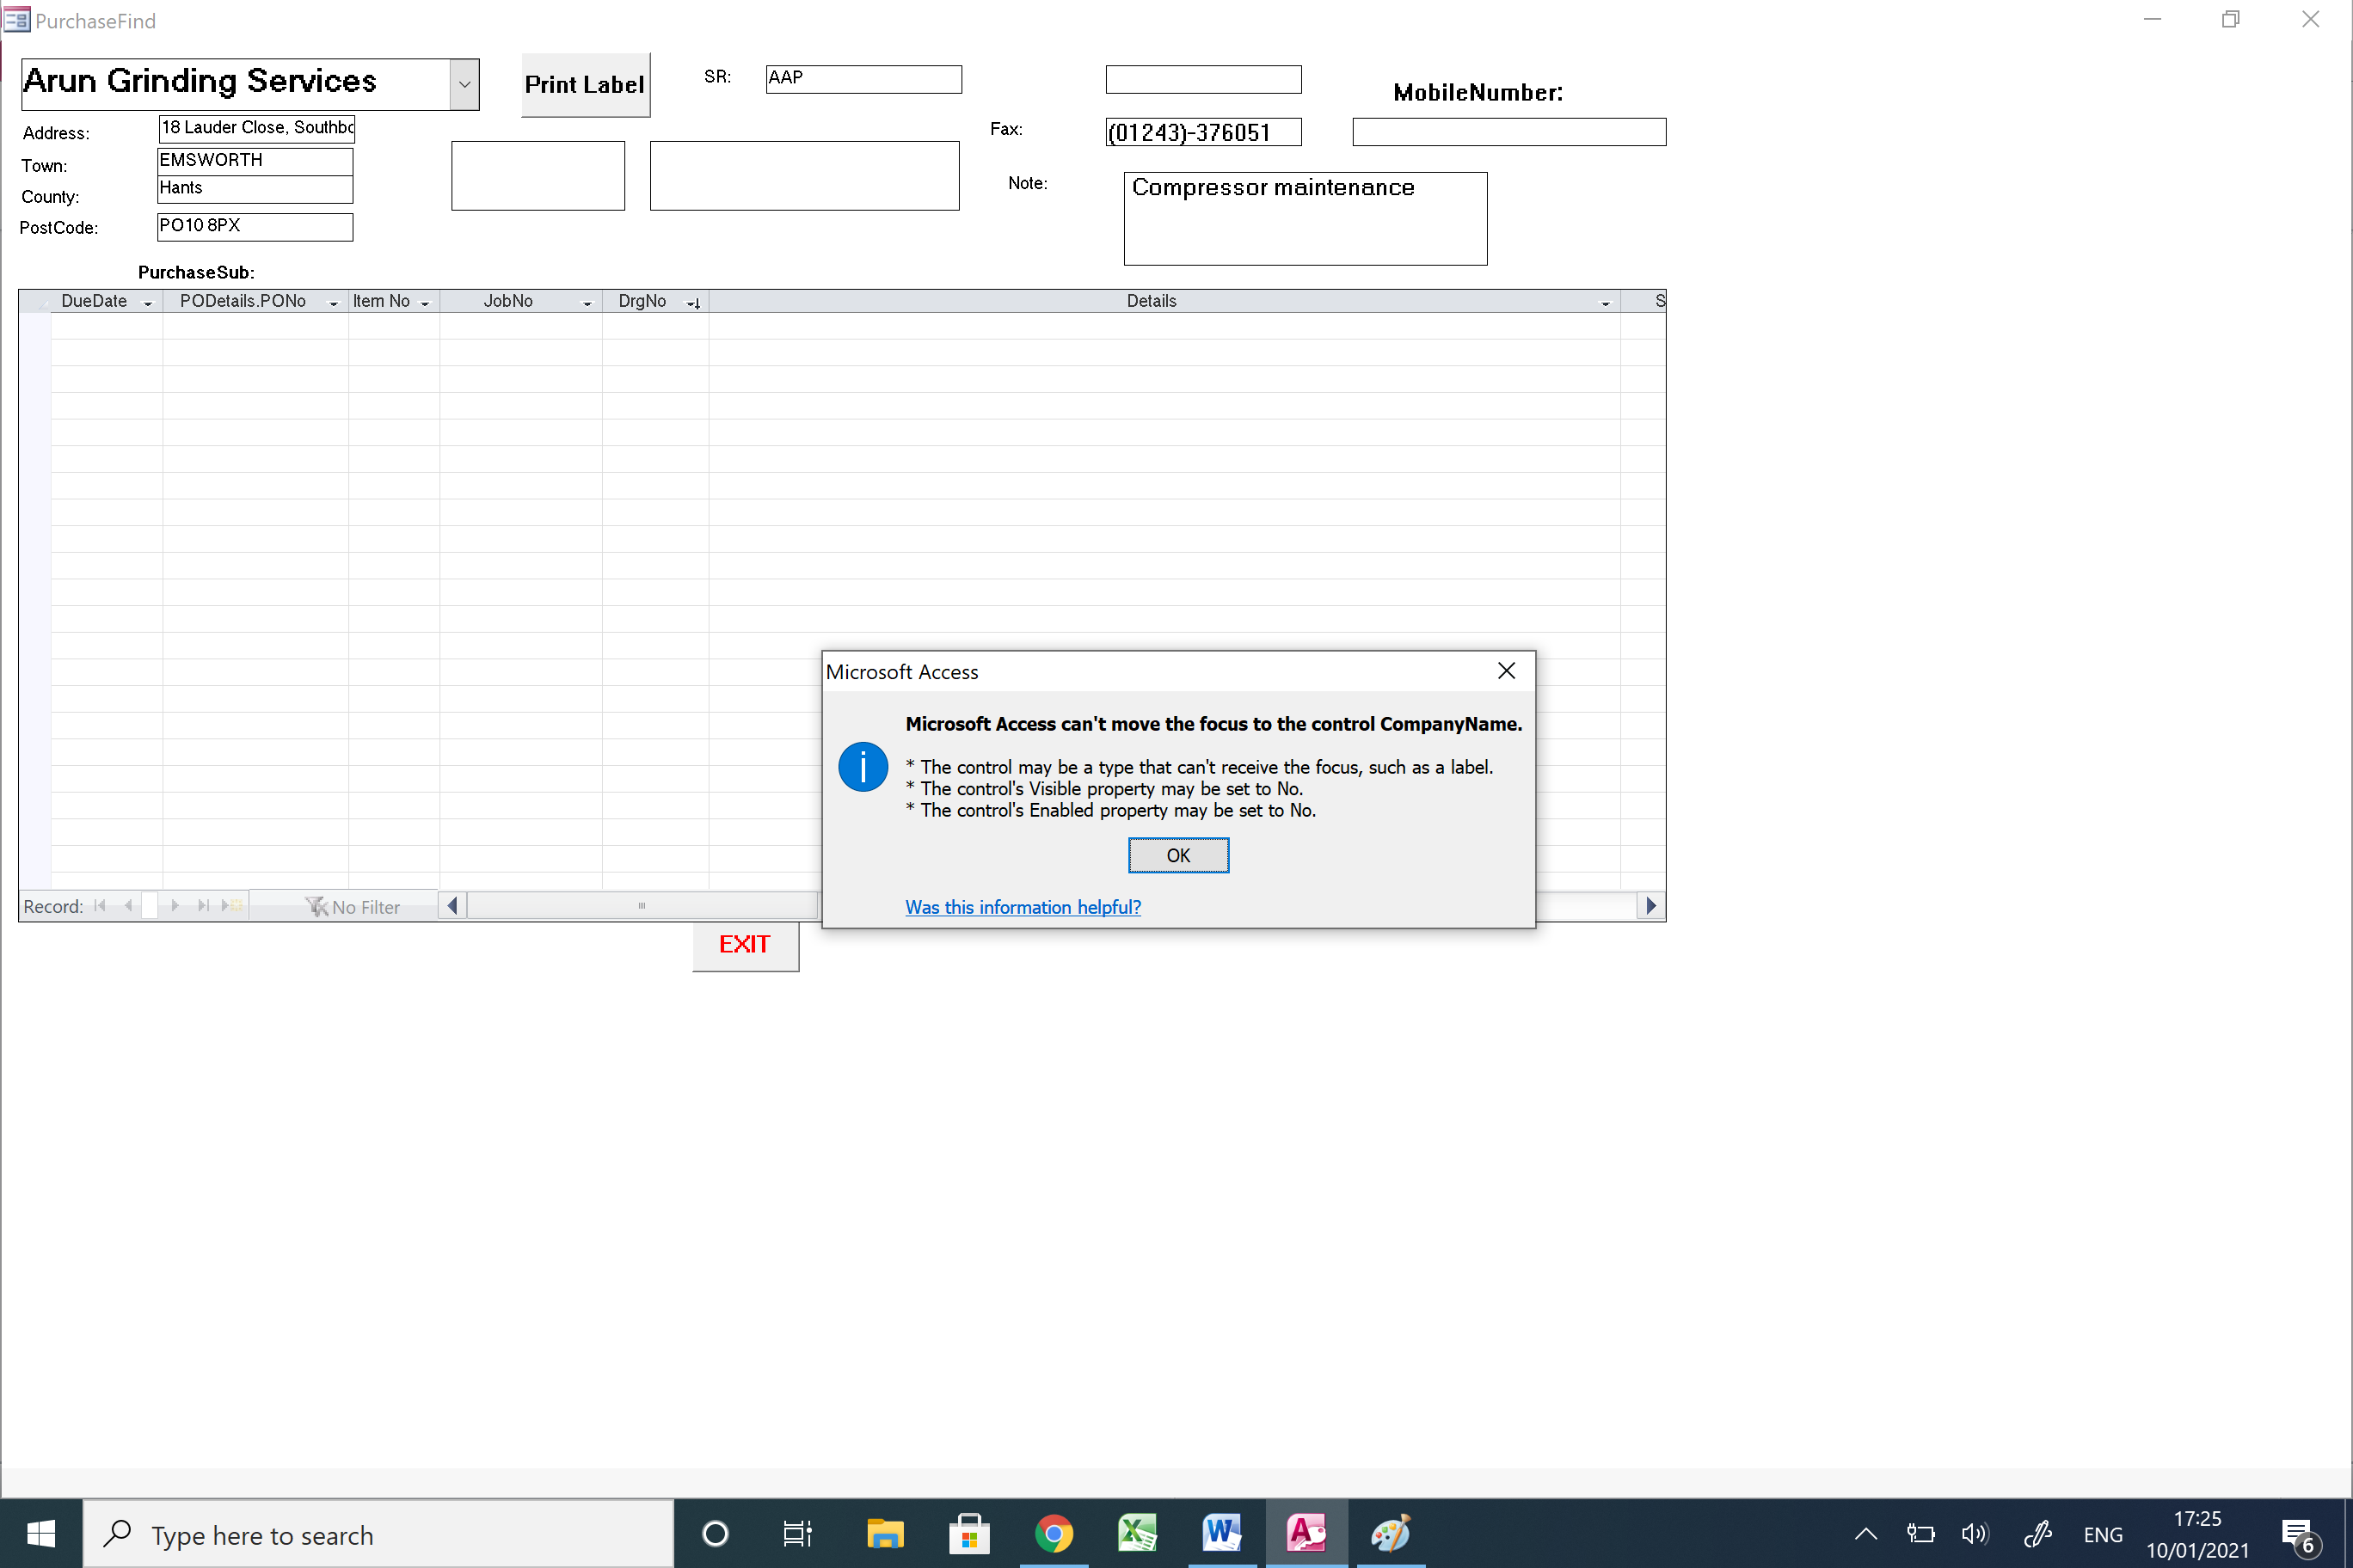Open Microsoft Excel from the taskbar
Screen dimensions: 2353x1568
[x=1138, y=1533]
